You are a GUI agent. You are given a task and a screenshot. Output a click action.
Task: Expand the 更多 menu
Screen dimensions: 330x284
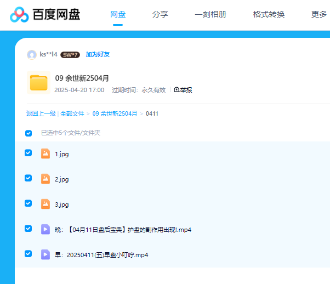[x=318, y=15]
